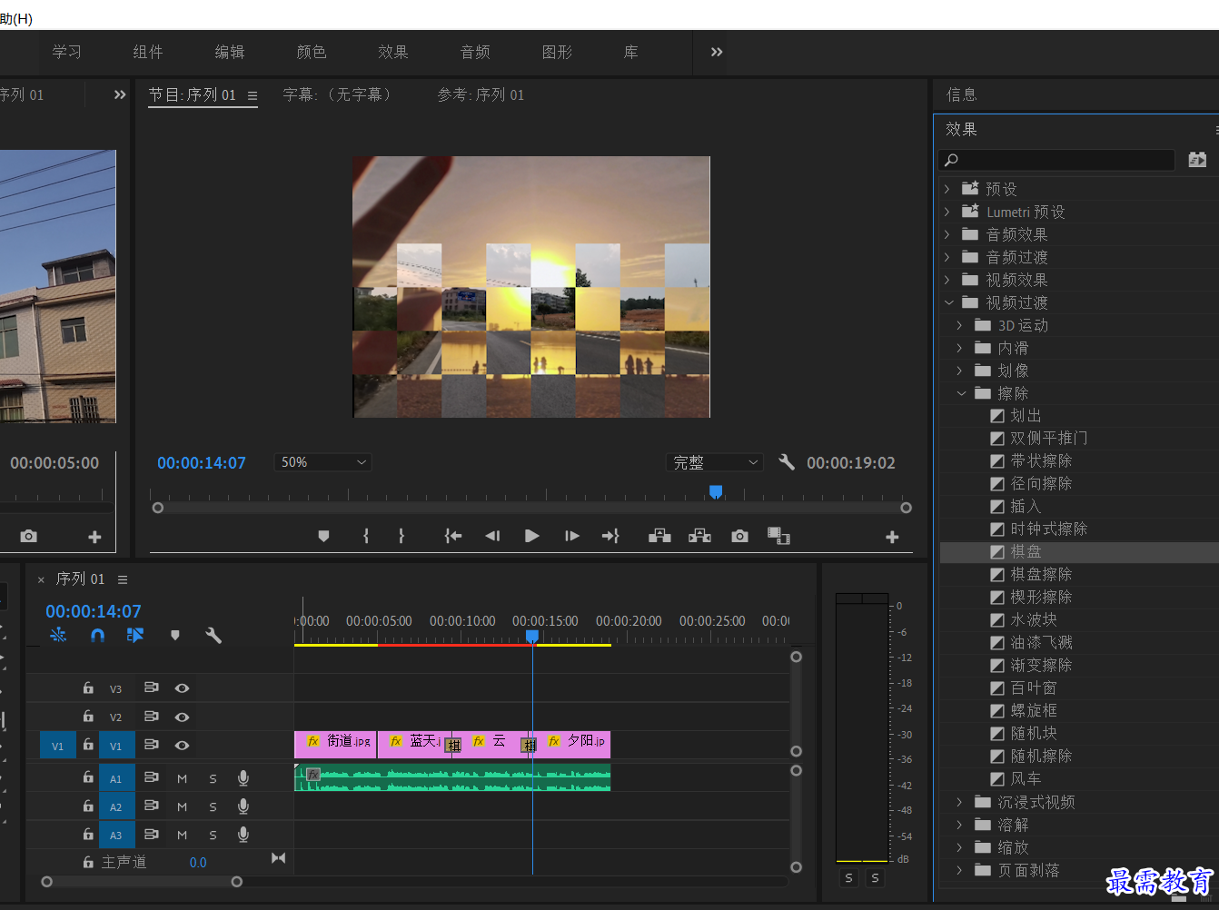This screenshot has height=910, width=1219.
Task: Toggle linked selection in timeline
Action: (x=135, y=636)
